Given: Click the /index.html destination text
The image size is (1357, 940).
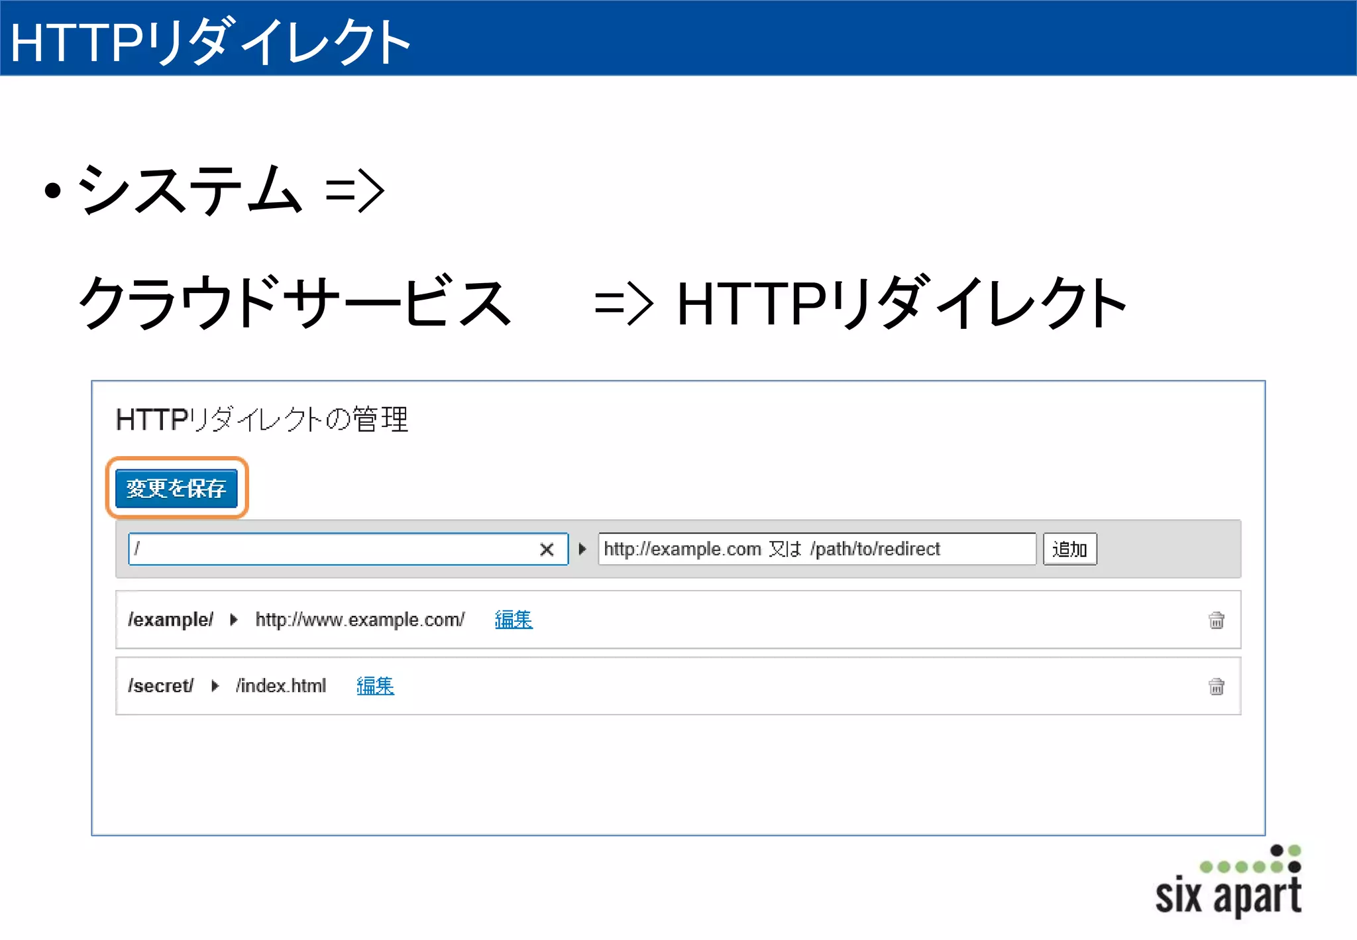Looking at the screenshot, I should tap(281, 685).
